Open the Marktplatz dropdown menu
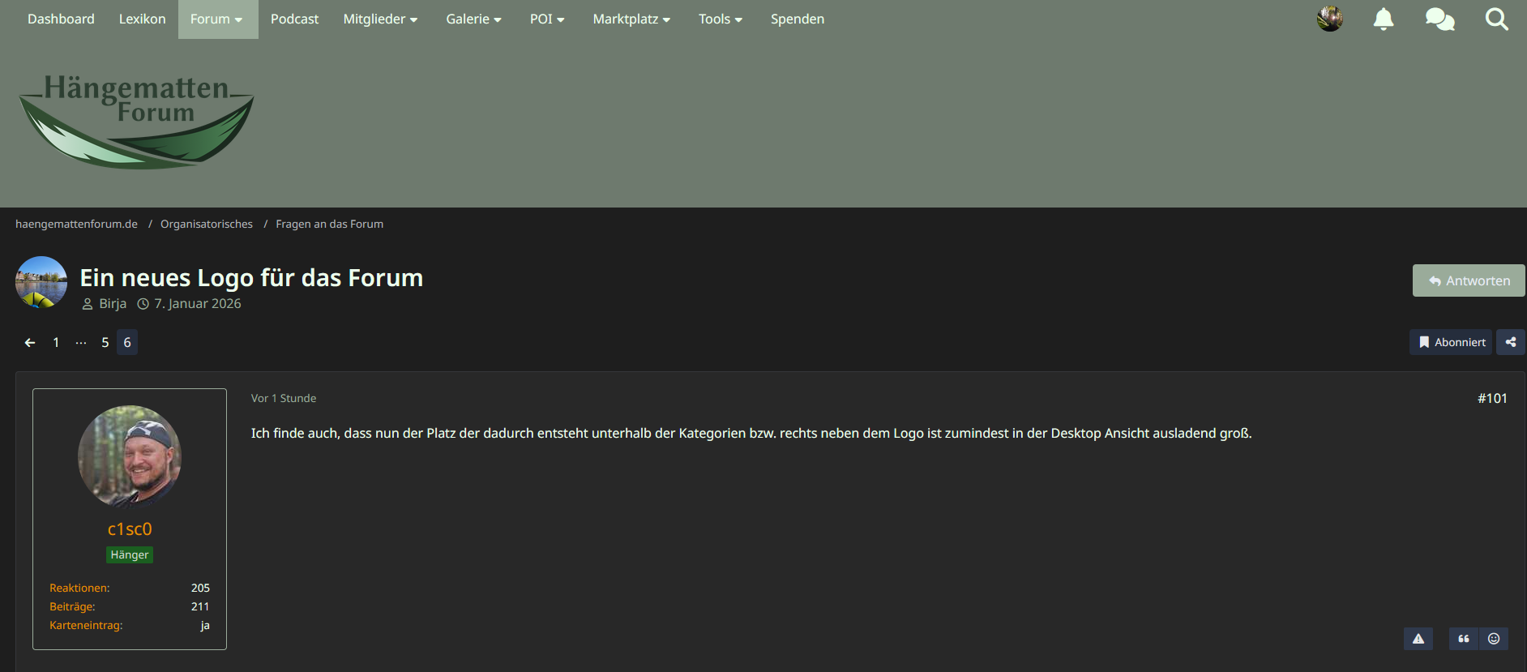Image resolution: width=1527 pixels, height=672 pixels. coord(631,19)
